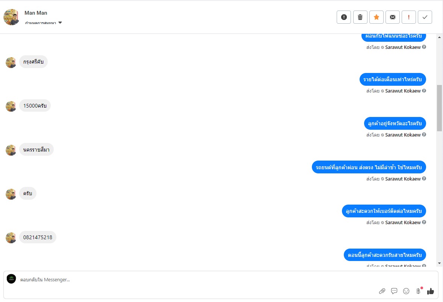Image resolution: width=443 pixels, height=302 pixels.
Task: Click the Baht payment request icon
Action: click(x=418, y=291)
